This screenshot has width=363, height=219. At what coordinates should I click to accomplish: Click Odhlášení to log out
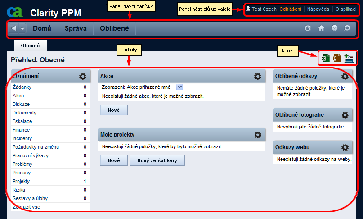tap(290, 9)
